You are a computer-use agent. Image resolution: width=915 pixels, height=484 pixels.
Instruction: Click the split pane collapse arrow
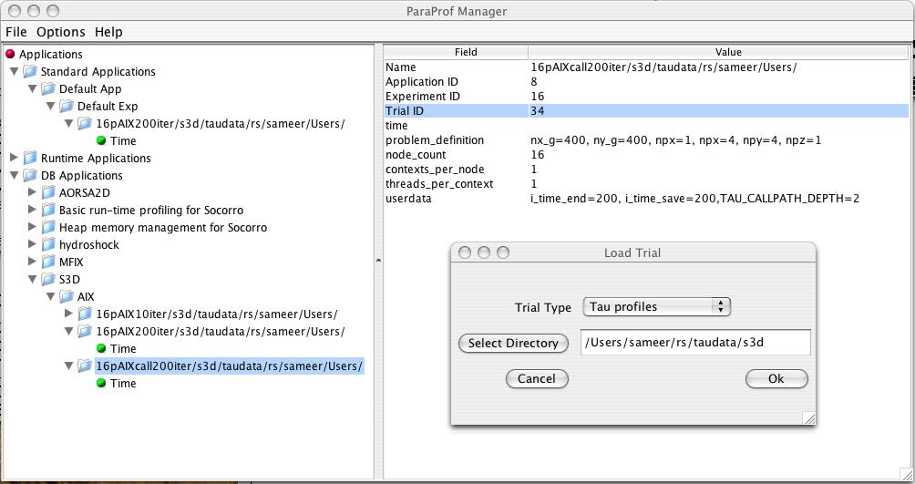pos(378,261)
